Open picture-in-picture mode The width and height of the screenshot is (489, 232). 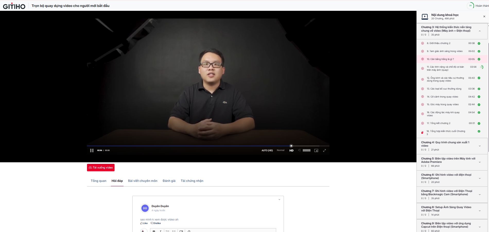pos(316,150)
